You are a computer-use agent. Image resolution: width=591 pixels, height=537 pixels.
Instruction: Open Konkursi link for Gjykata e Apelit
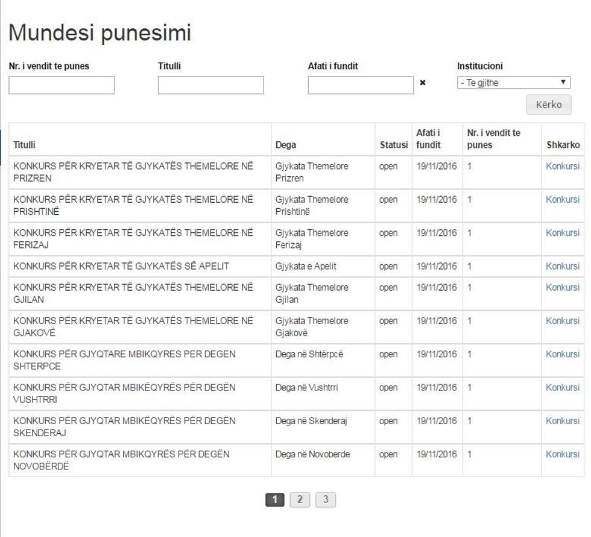562,266
